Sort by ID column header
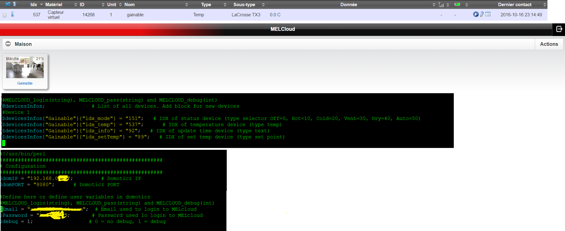Image resolution: width=565 pixels, height=231 pixels. 82,5
